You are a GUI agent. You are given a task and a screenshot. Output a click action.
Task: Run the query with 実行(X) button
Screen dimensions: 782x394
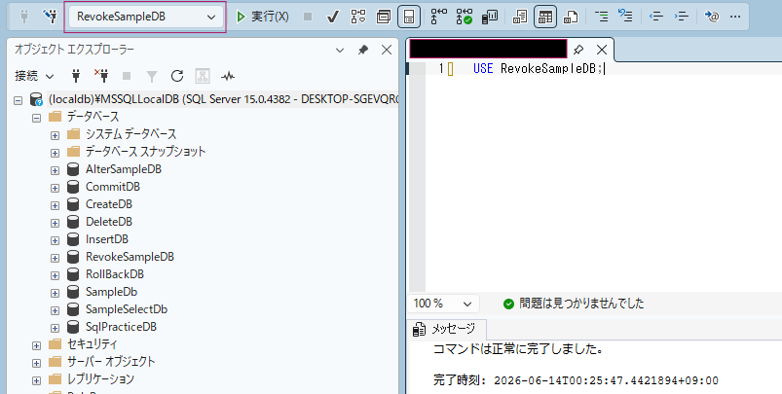coord(262,17)
